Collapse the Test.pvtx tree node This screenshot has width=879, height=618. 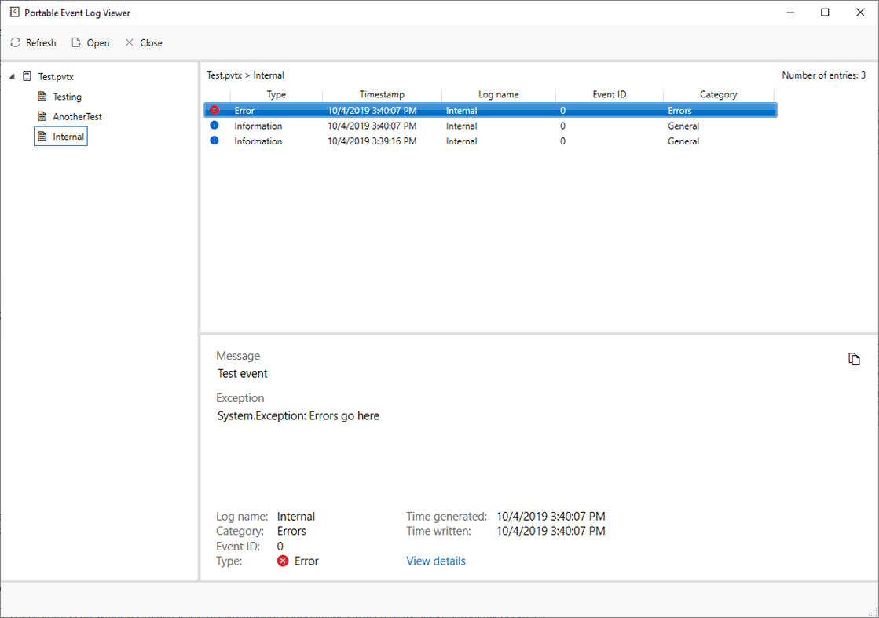11,76
